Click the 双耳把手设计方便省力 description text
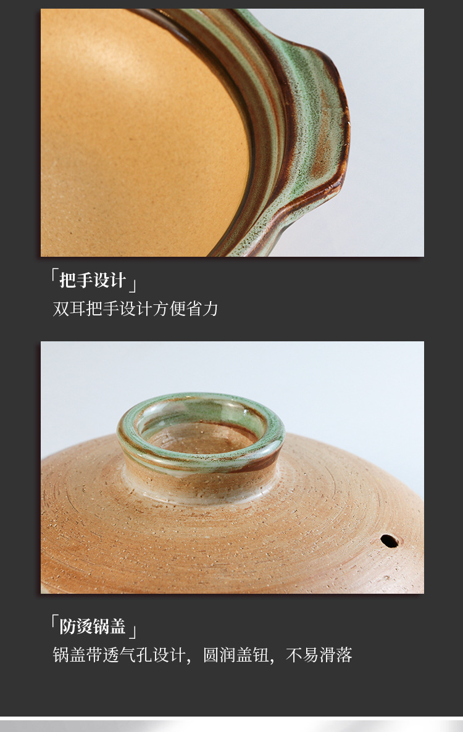Viewport: 463px width, 732px height. [135, 309]
